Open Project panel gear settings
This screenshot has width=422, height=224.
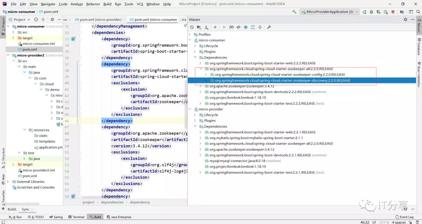tap(52, 19)
